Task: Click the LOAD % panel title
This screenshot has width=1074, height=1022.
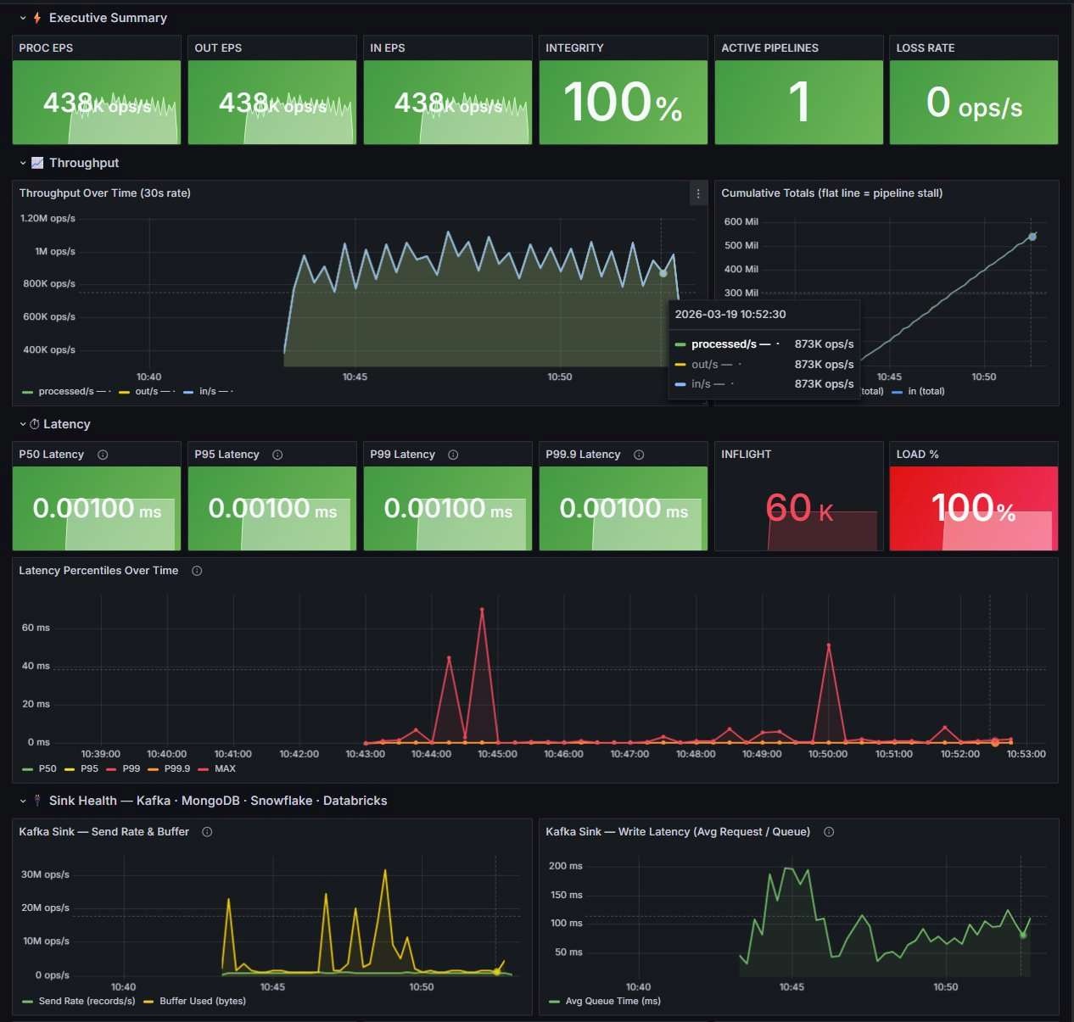Action: click(917, 455)
